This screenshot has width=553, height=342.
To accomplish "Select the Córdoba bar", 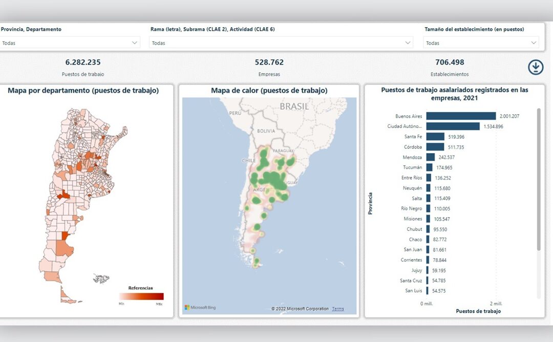I will pyautogui.click(x=435, y=146).
